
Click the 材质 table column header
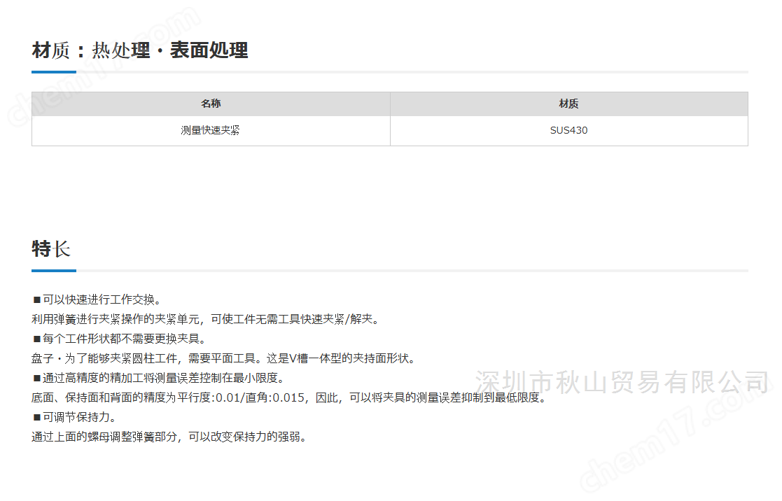pos(568,104)
